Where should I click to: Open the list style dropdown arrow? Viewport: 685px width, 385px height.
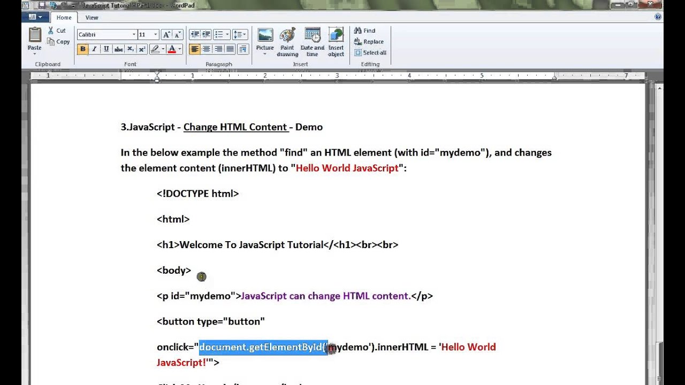click(x=227, y=34)
